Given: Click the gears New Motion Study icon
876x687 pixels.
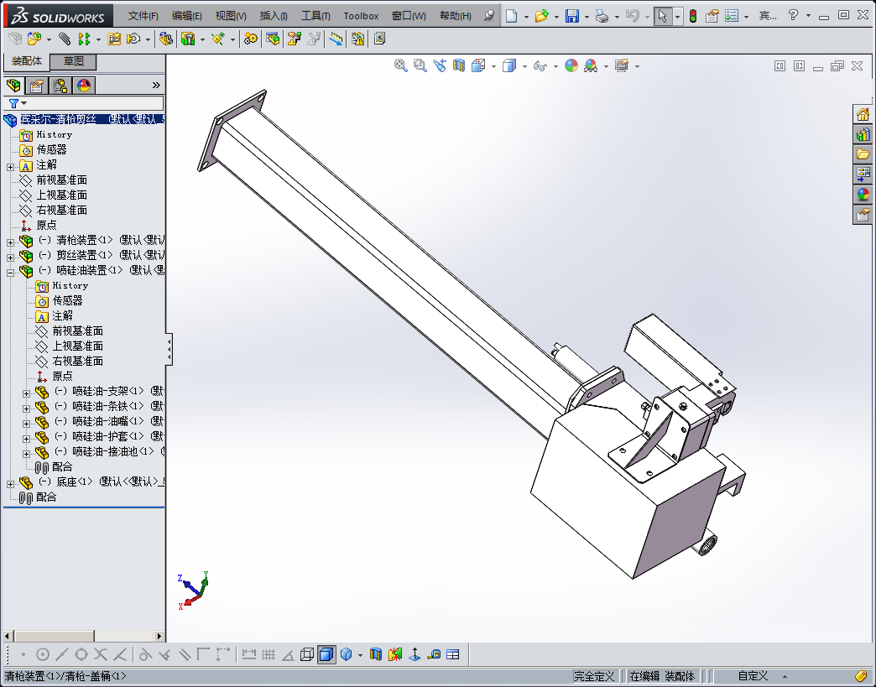Looking at the screenshot, I should (x=251, y=39).
